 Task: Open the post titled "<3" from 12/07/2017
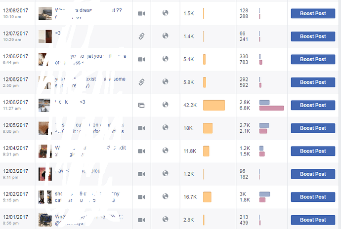click(x=58, y=33)
